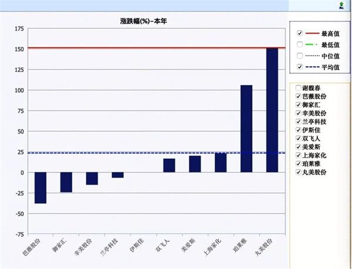This screenshot has height=269, width=352.
Task: Select the 美爱斯 bar in the chart
Action: pyautogui.click(x=195, y=164)
